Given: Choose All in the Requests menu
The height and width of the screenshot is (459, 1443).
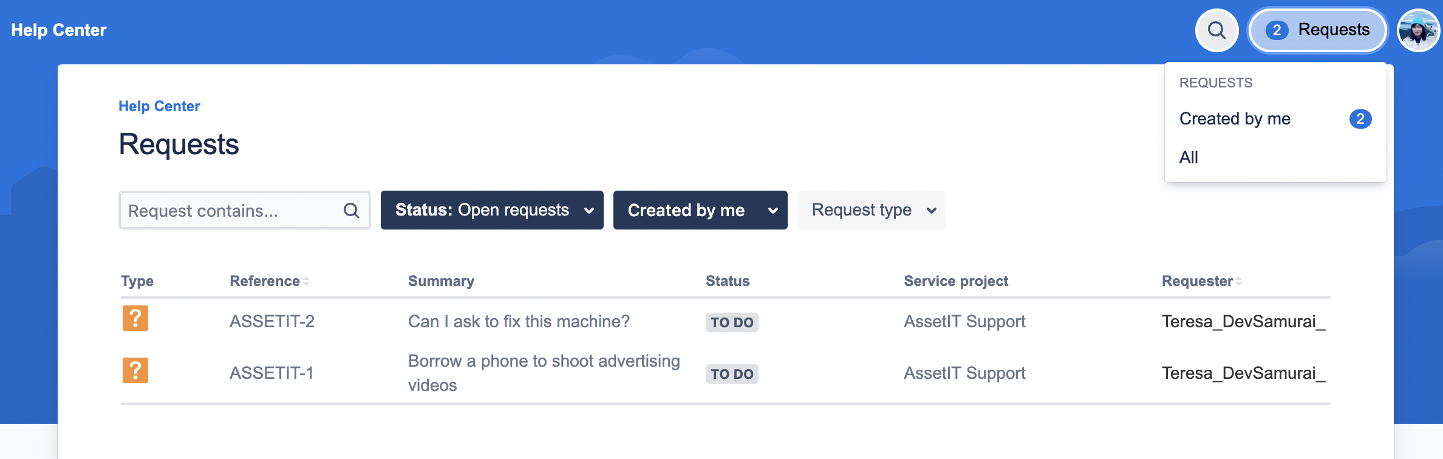Looking at the screenshot, I should (1189, 158).
